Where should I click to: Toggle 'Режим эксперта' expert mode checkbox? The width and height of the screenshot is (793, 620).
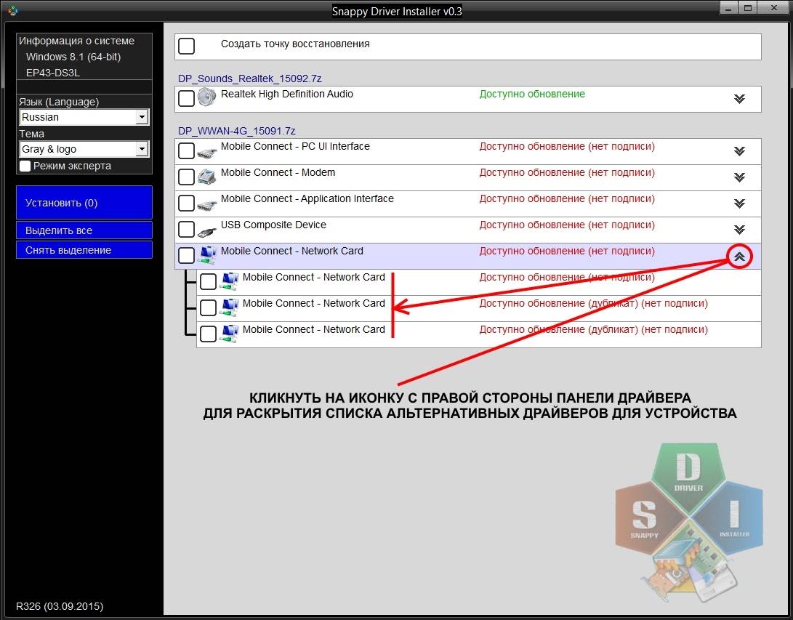25,166
